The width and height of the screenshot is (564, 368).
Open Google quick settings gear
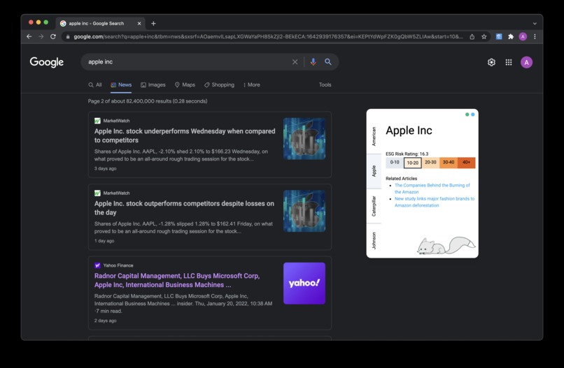[x=491, y=62]
